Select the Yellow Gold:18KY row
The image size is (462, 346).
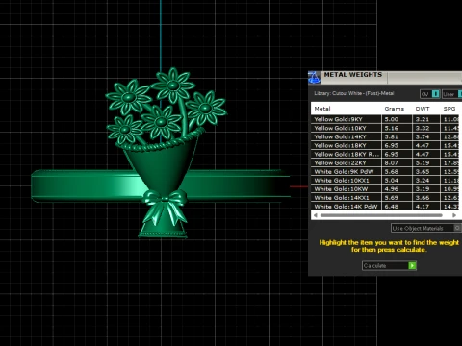(385, 145)
